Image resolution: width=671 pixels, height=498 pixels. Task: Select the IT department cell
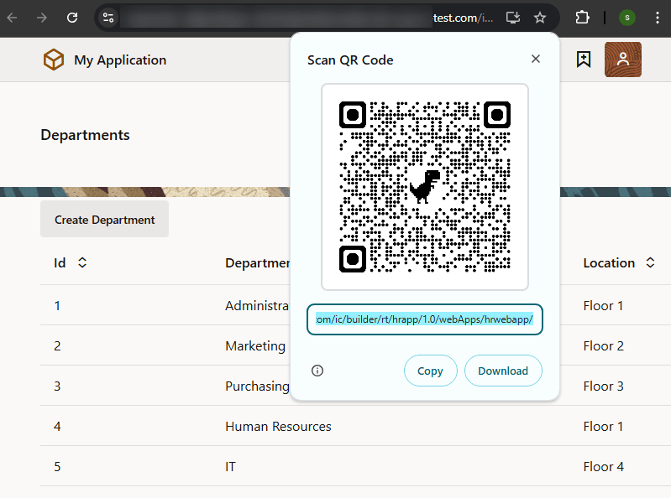click(x=231, y=466)
